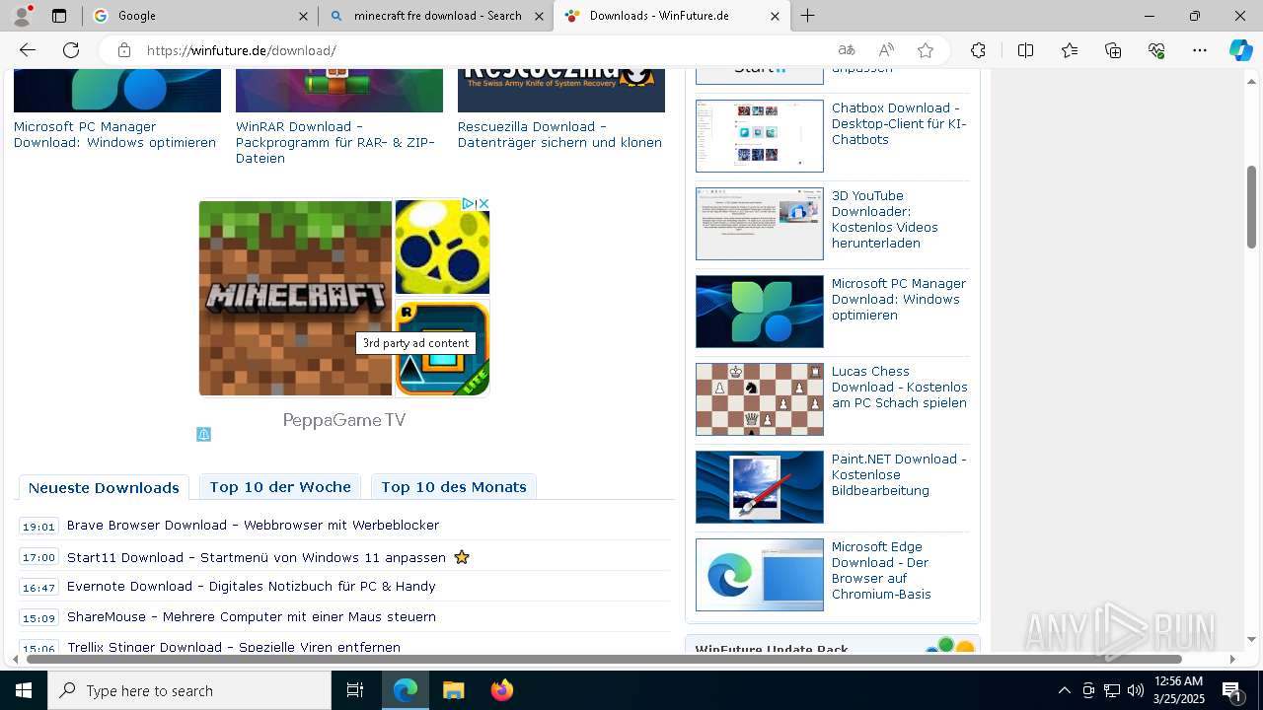Open sidebar Microsoft PC Manager Download link
Image resolution: width=1263 pixels, height=710 pixels.
click(899, 299)
